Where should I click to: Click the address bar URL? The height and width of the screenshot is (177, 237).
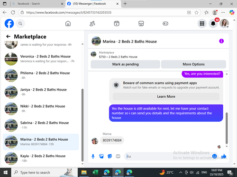pyautogui.click(x=69, y=12)
